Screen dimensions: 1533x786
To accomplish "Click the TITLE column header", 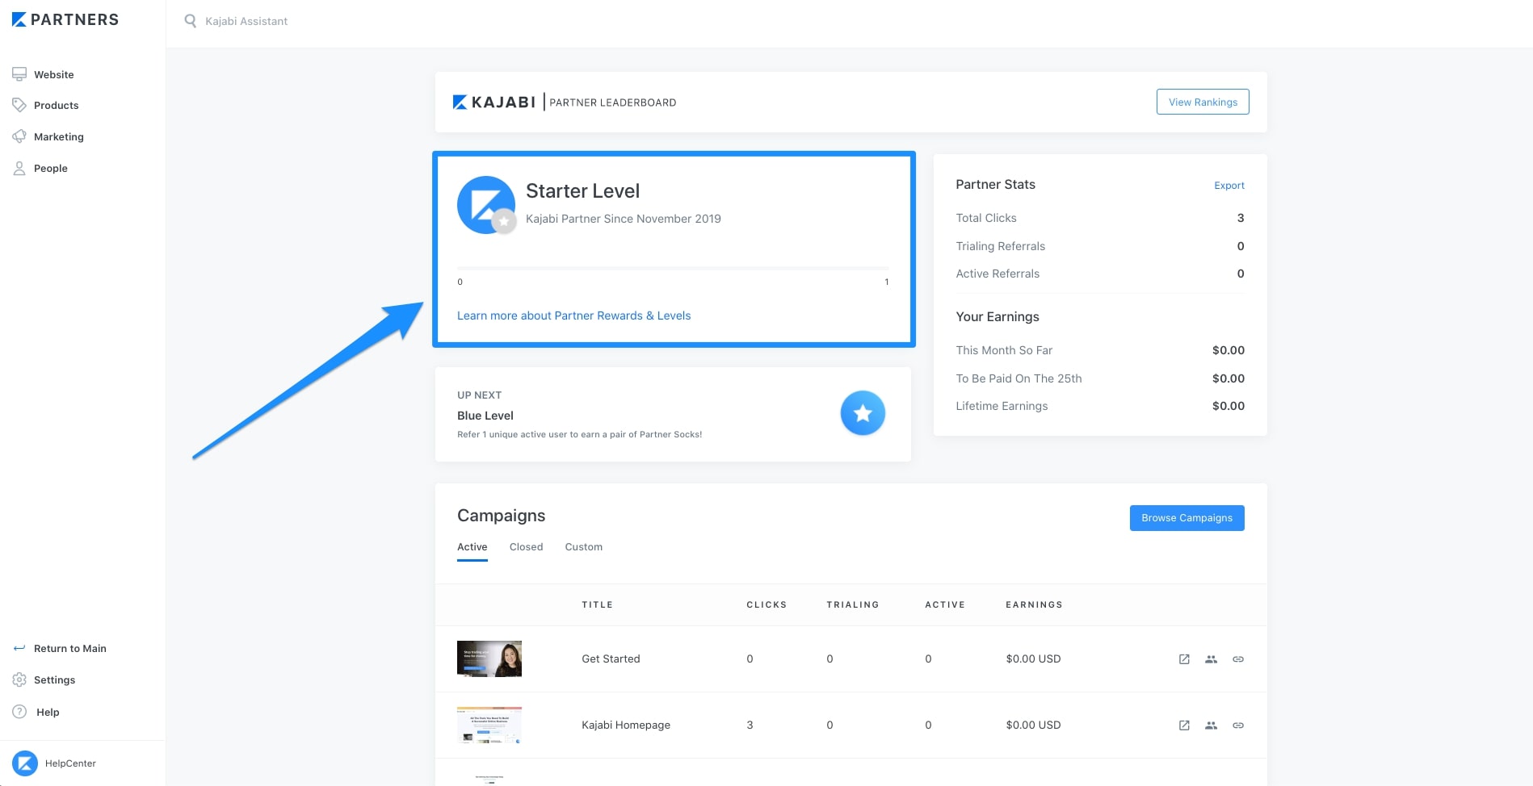I will (x=597, y=604).
